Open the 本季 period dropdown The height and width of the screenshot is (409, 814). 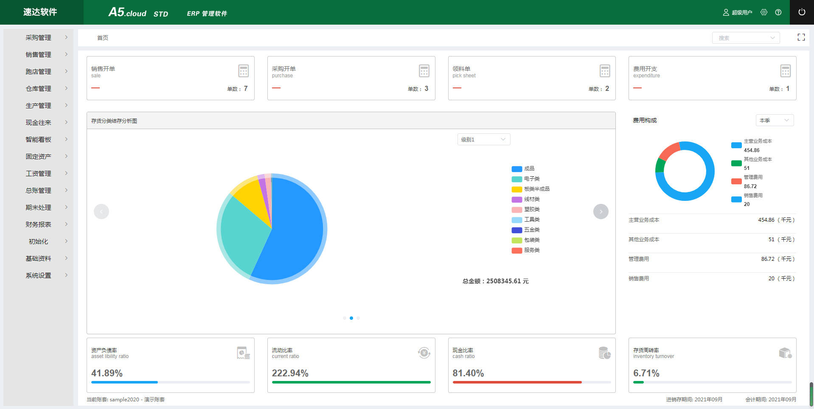pyautogui.click(x=774, y=120)
